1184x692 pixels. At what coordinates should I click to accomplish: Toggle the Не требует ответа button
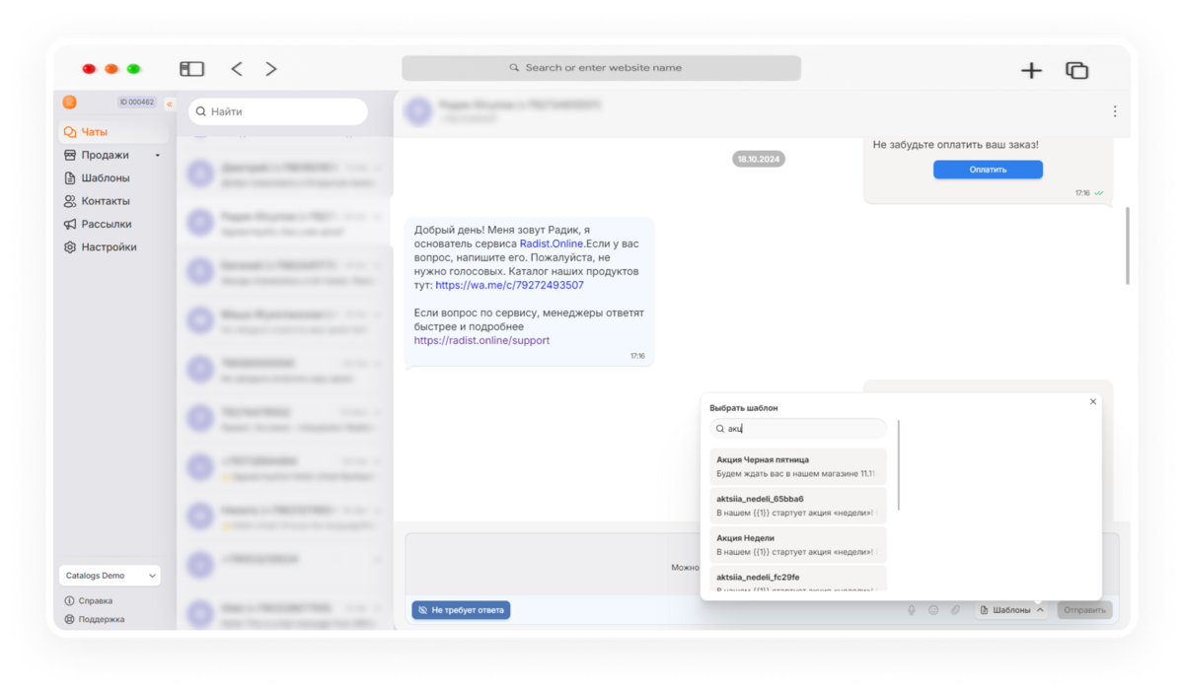tap(461, 610)
